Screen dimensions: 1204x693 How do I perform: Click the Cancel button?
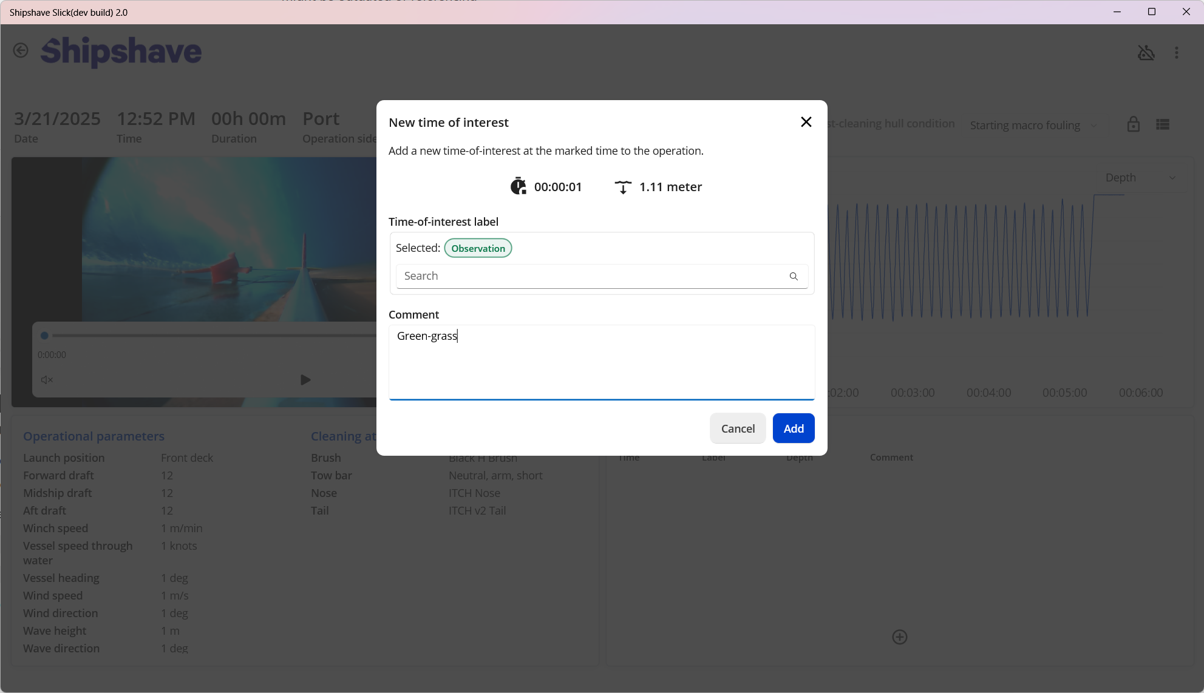tap(737, 428)
